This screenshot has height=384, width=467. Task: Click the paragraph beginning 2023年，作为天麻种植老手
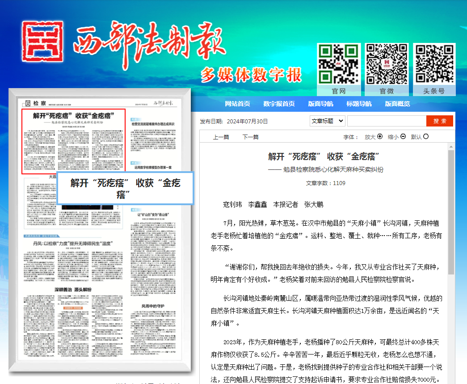click(x=326, y=361)
